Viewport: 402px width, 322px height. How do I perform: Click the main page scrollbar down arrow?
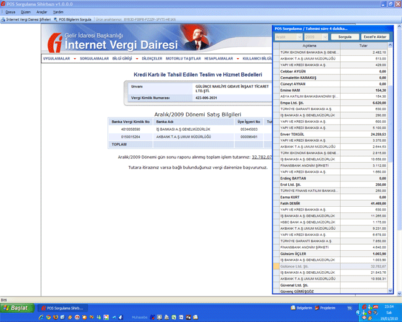399,294
